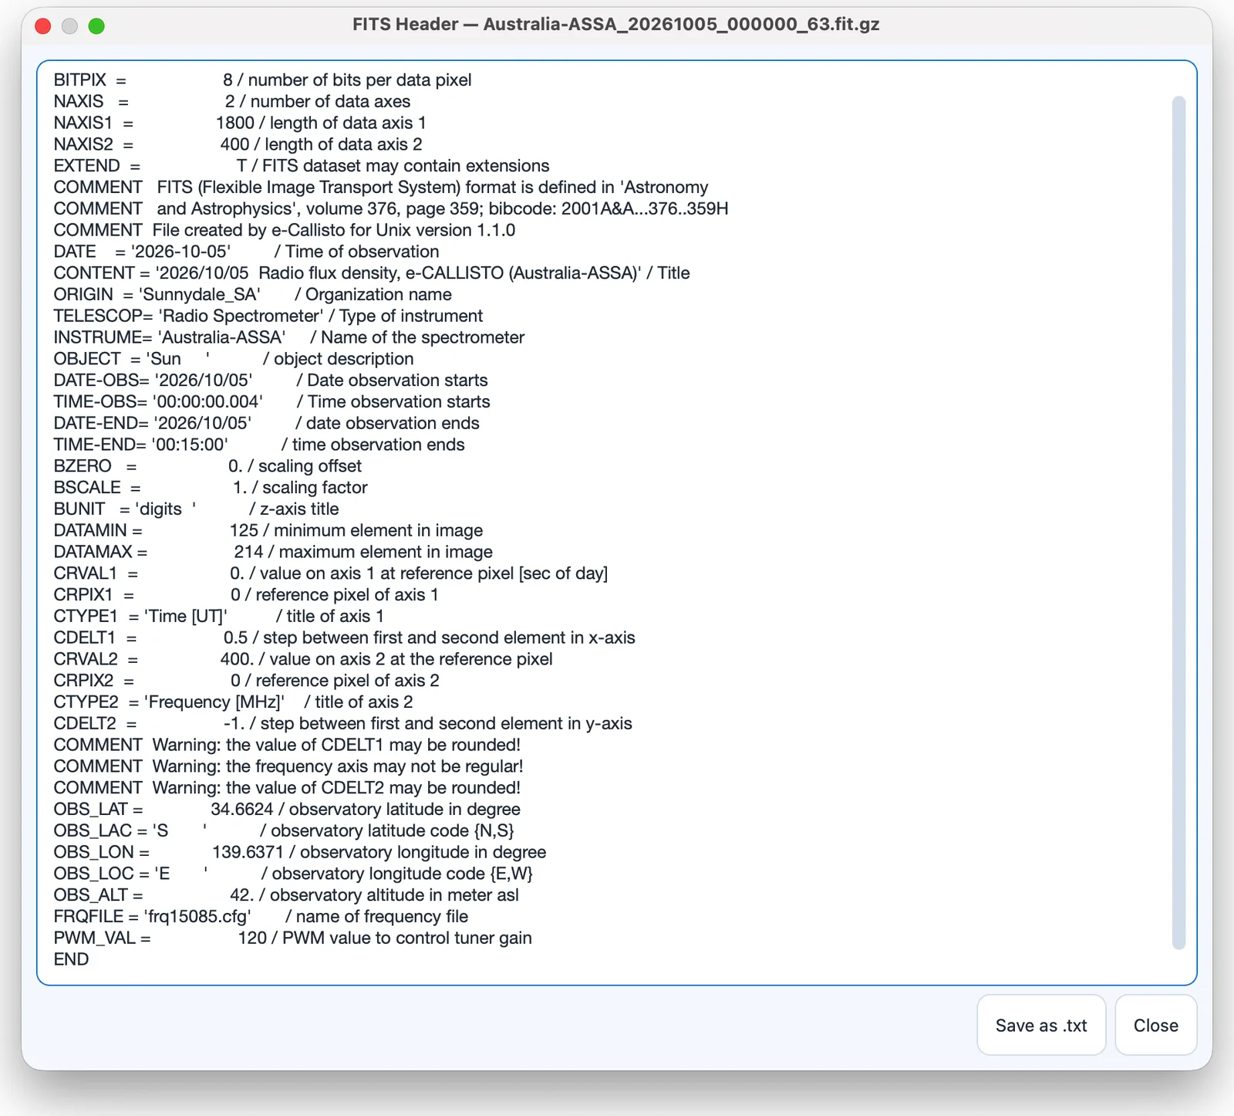Click the green zoom window button
This screenshot has width=1234, height=1116.
(96, 25)
